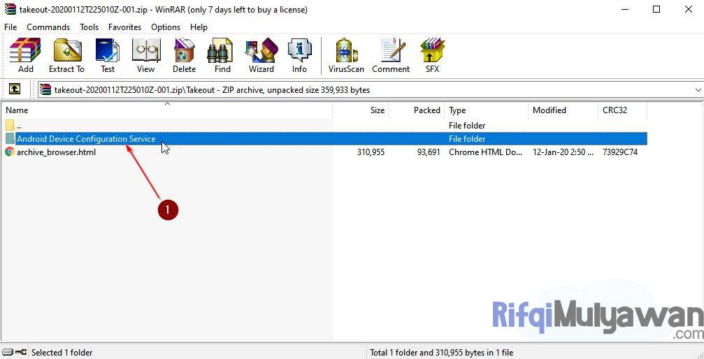Sort the list by Name column
This screenshot has height=359, width=704.
tap(166, 110)
